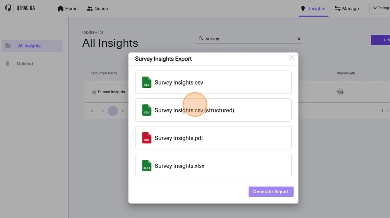Click the Insights lightbulb icon

[303, 8]
